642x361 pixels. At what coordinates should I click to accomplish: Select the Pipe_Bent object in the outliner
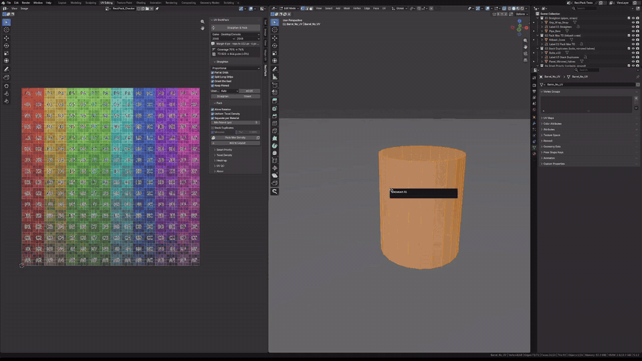coord(555,31)
